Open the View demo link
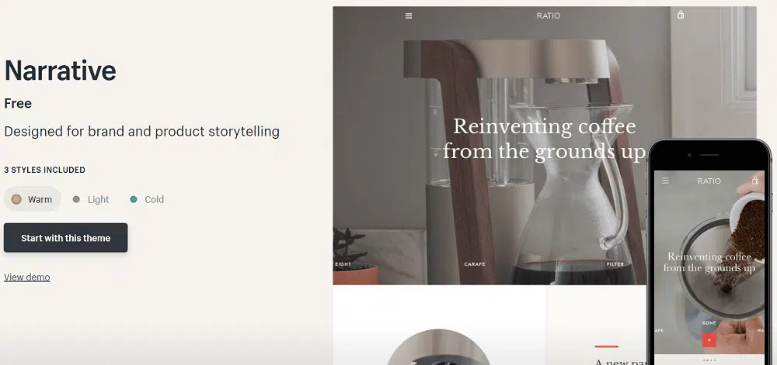This screenshot has width=777, height=365. 26,277
